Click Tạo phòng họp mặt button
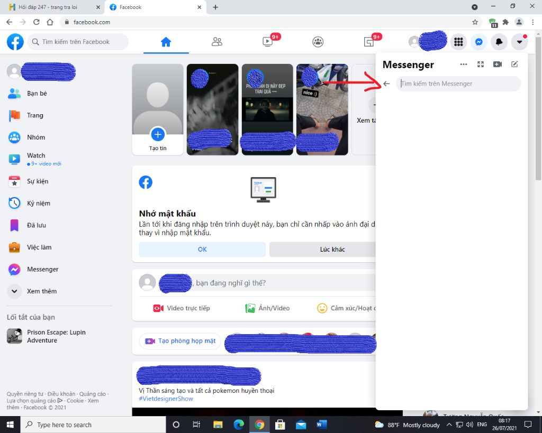The width and height of the screenshot is (542, 433). point(180,341)
